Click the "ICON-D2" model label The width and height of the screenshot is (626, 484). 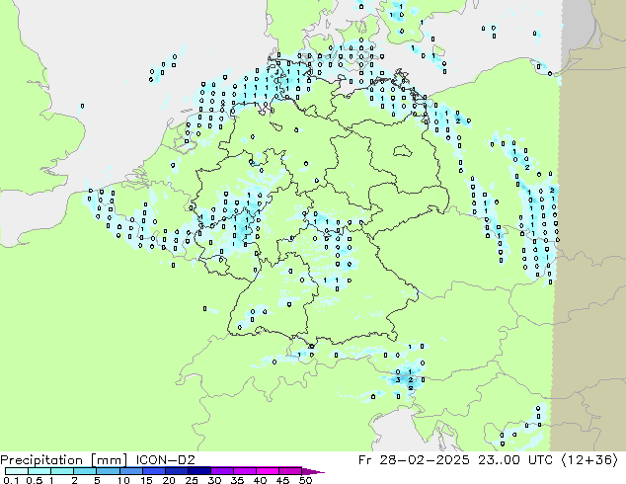(x=165, y=460)
